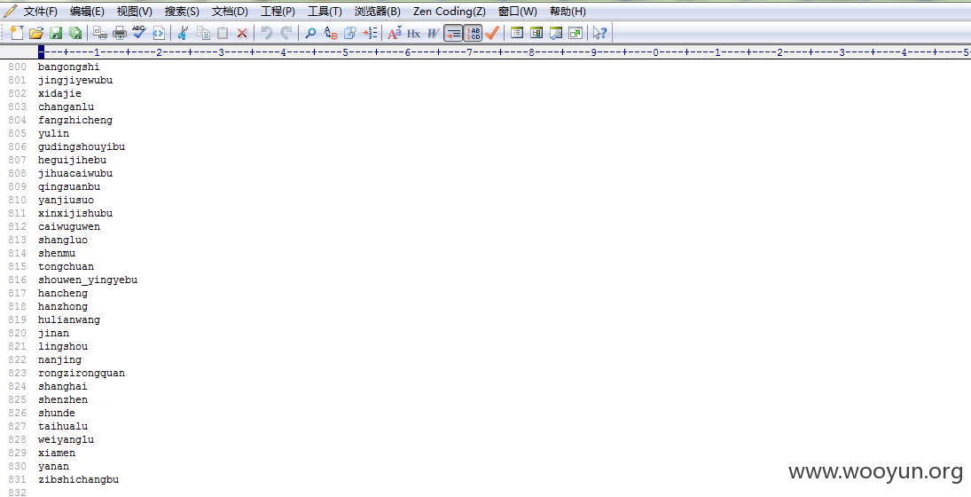Click the text jingjiyewubu
Image resolution: width=971 pixels, height=497 pixels.
pos(75,81)
